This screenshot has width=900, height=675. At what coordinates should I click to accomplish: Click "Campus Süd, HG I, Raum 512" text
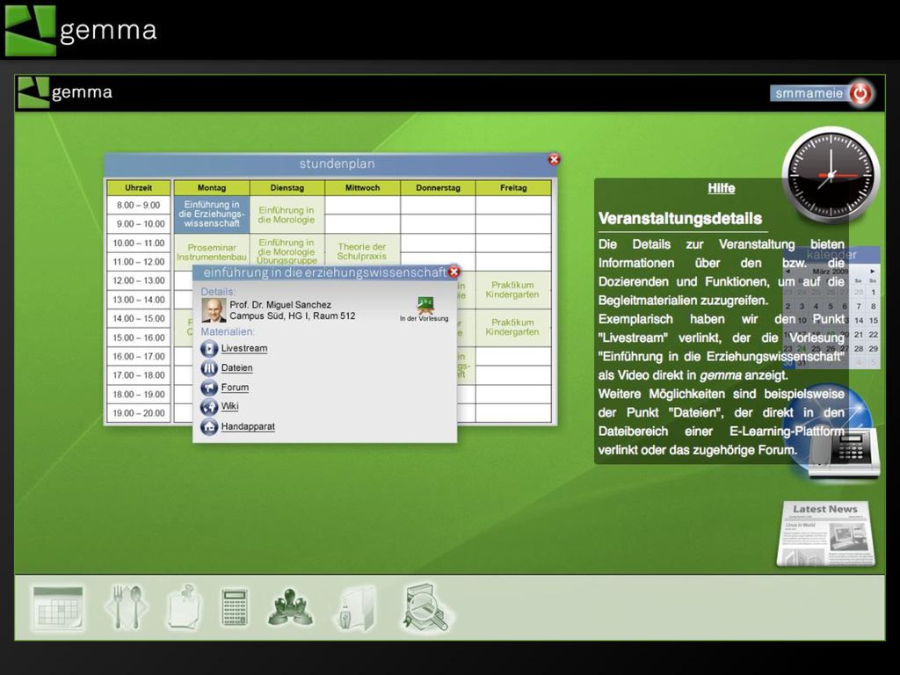point(292,316)
